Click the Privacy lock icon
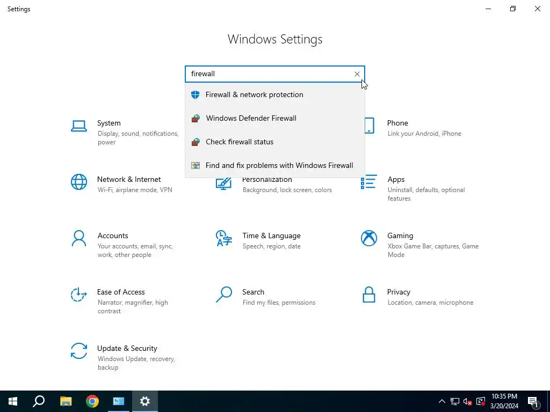550x412 pixels. tap(369, 295)
